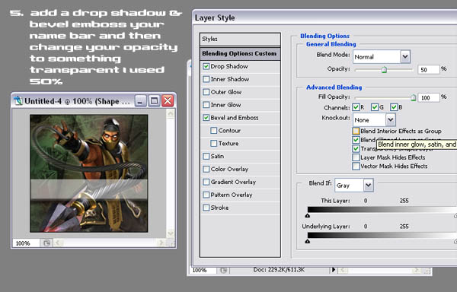This screenshot has width=457, height=292.
Task: Click the Untitled-4 zoom percentage field
Action: [x=26, y=243]
